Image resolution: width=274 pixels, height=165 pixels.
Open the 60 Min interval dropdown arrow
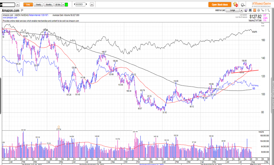click(x=63, y=5)
